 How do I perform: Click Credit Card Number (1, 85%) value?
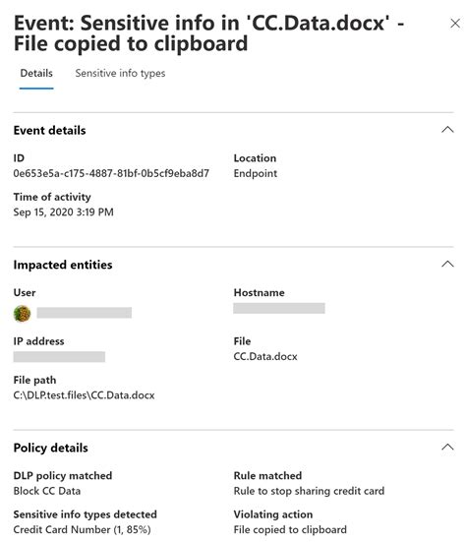83,529
